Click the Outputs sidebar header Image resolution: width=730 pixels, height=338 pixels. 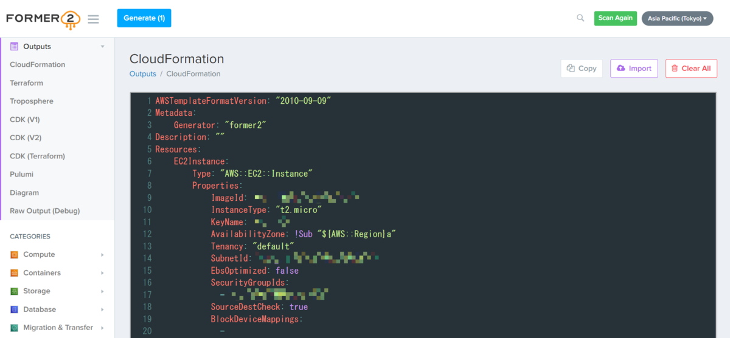(37, 47)
